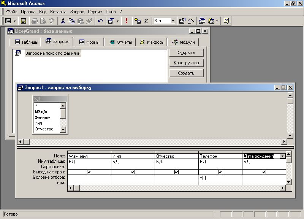Click the Открыть button
Viewport: 304px width, 219px height.
(x=186, y=52)
